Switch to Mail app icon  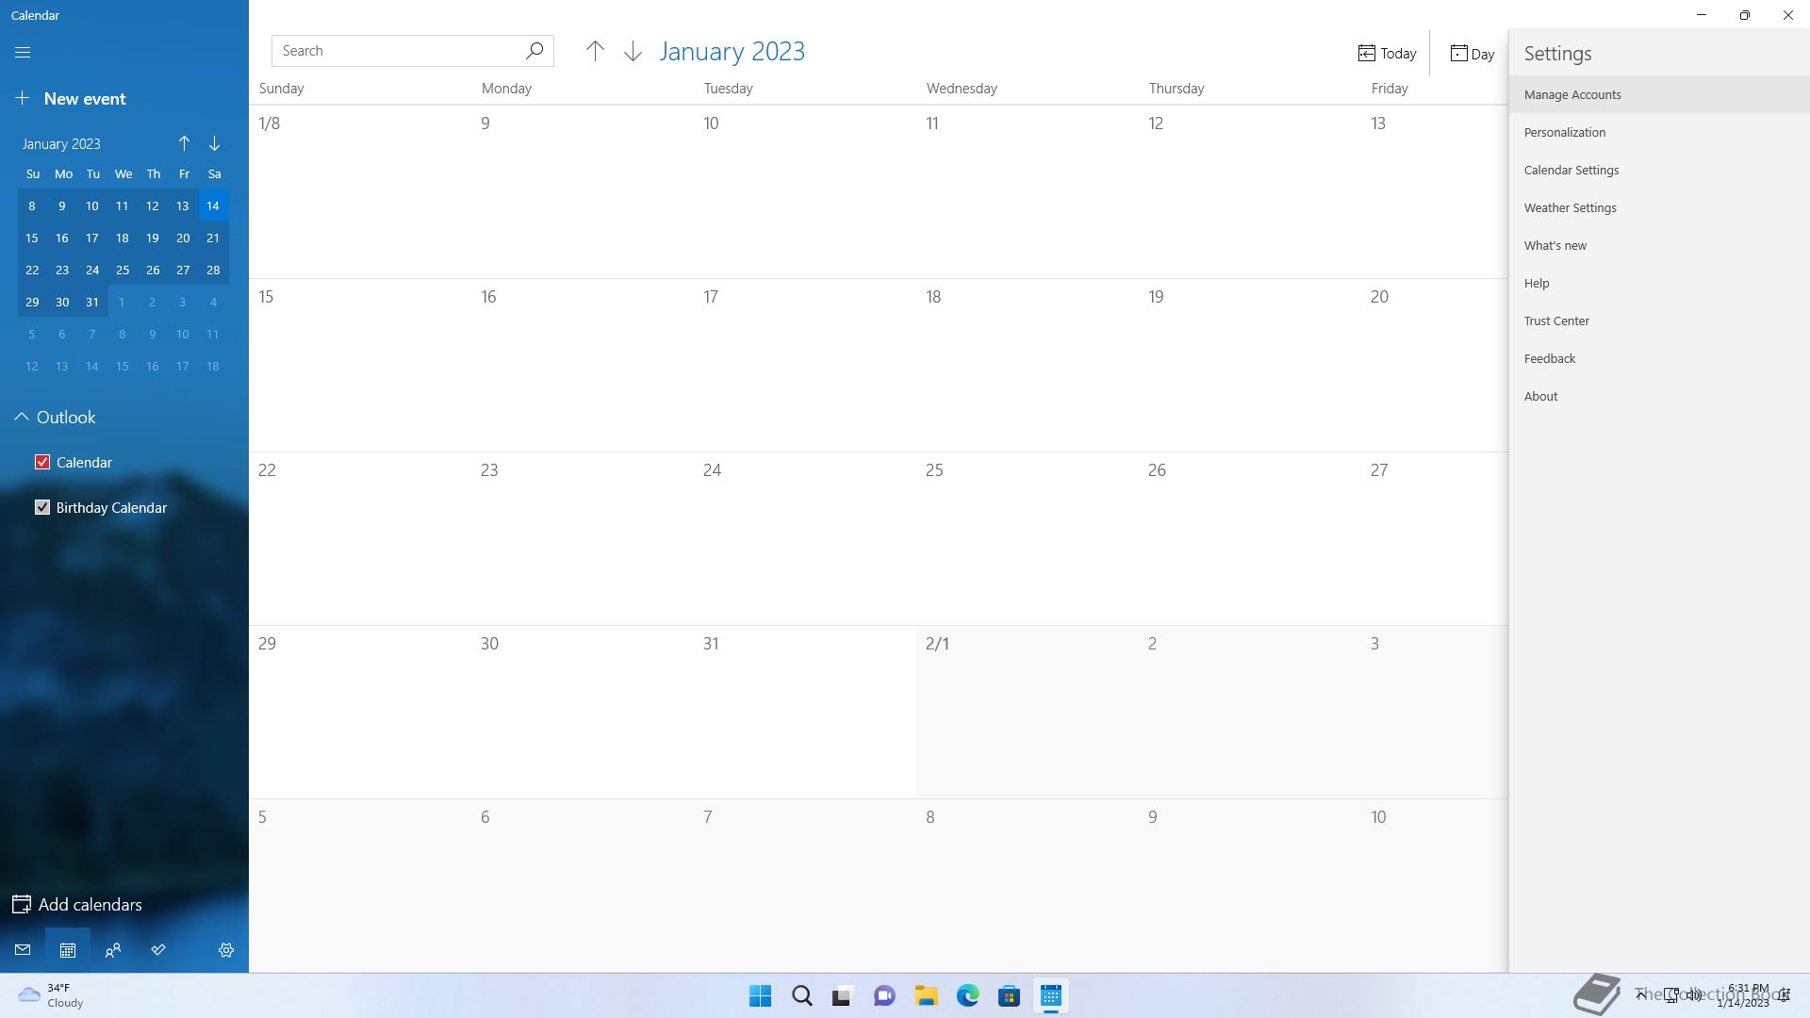point(23,950)
